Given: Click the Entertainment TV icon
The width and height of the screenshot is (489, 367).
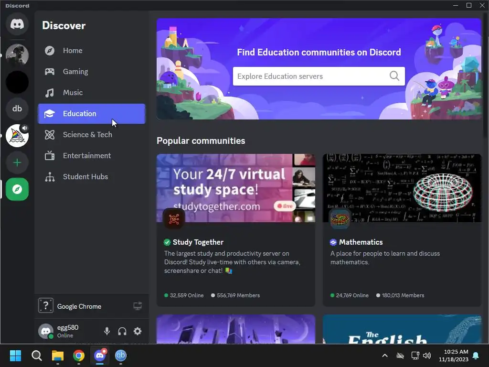Looking at the screenshot, I should pyautogui.click(x=50, y=155).
